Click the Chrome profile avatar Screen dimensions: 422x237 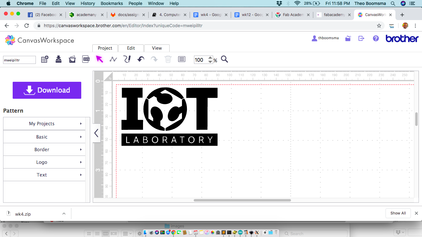(x=405, y=26)
